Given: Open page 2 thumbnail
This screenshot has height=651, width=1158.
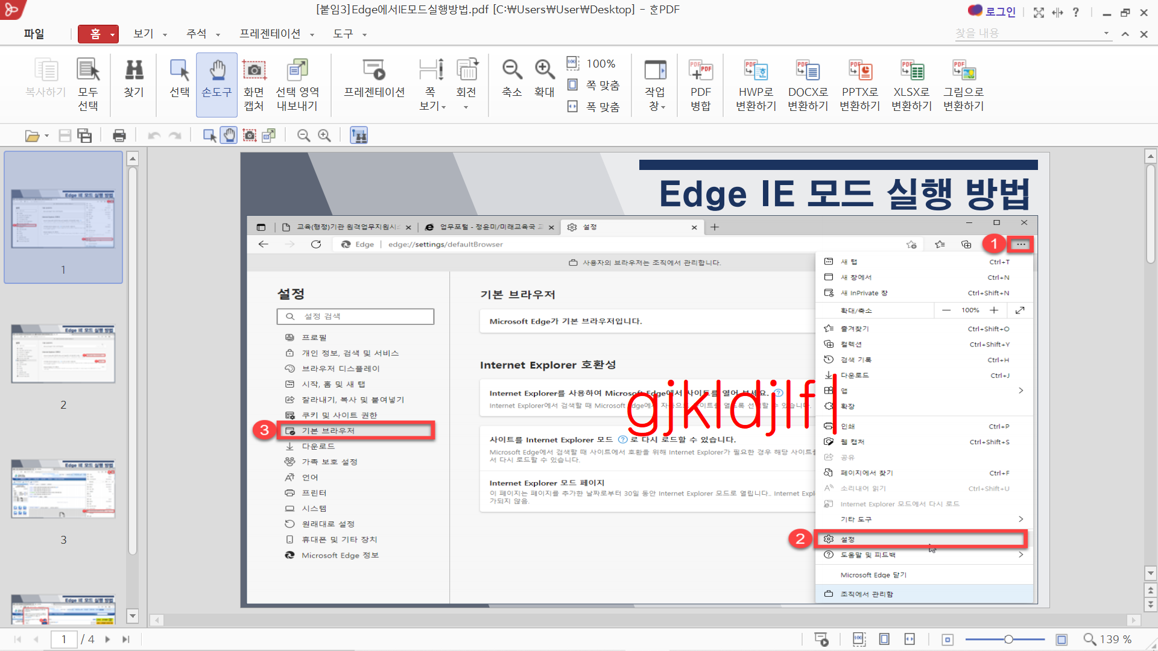Looking at the screenshot, I should (x=63, y=354).
